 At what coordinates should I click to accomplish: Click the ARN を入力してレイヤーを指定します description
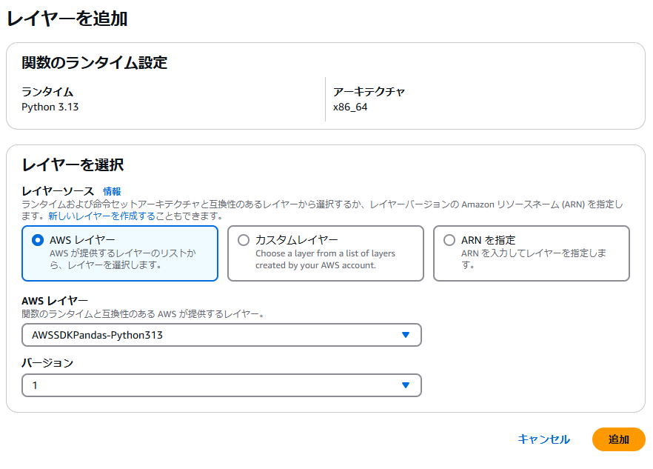(x=534, y=259)
